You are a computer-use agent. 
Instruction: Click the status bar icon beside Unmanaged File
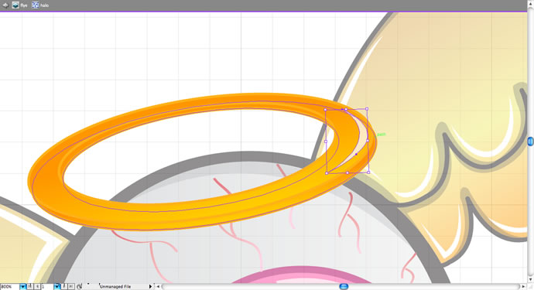(x=80, y=287)
